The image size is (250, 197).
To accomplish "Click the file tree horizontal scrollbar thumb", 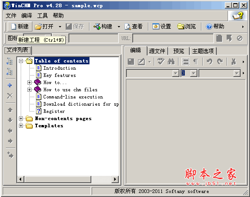I will [58, 179].
